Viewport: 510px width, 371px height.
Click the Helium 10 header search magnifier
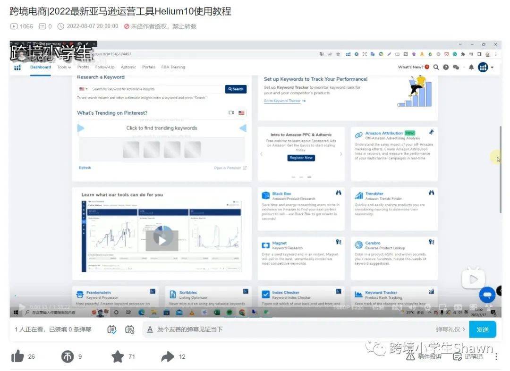(x=436, y=67)
